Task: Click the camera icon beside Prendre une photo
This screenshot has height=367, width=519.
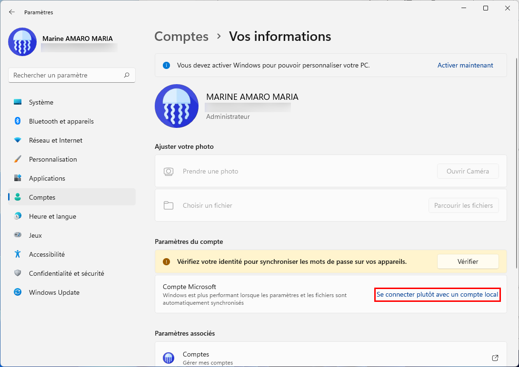Action: pos(169,172)
